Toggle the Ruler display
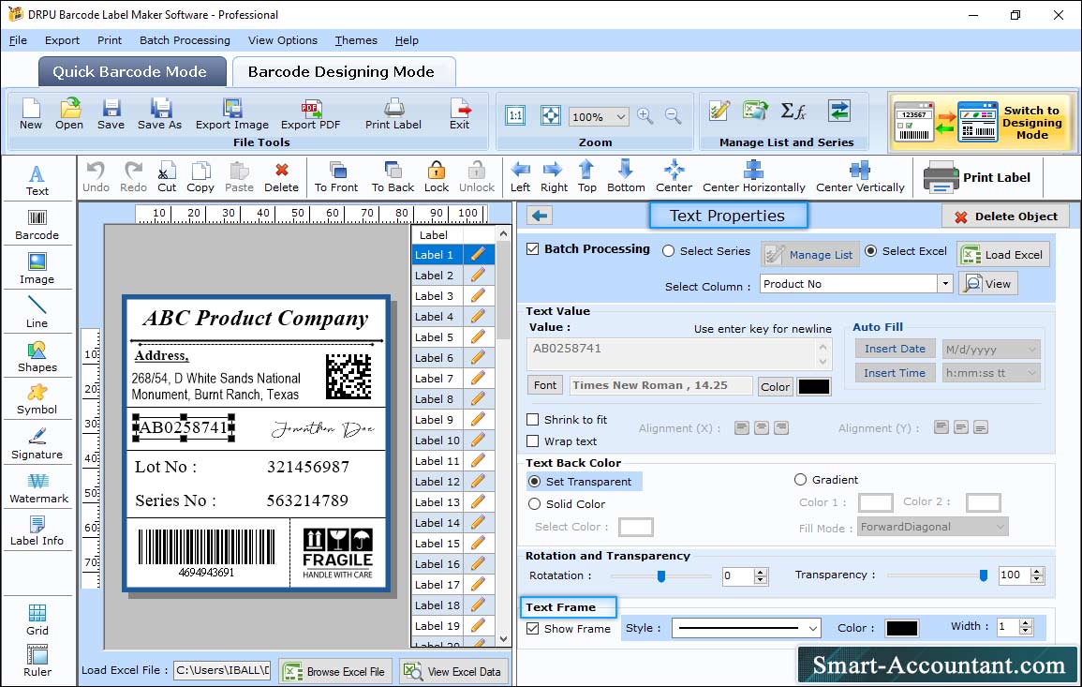The width and height of the screenshot is (1082, 687). 37,661
